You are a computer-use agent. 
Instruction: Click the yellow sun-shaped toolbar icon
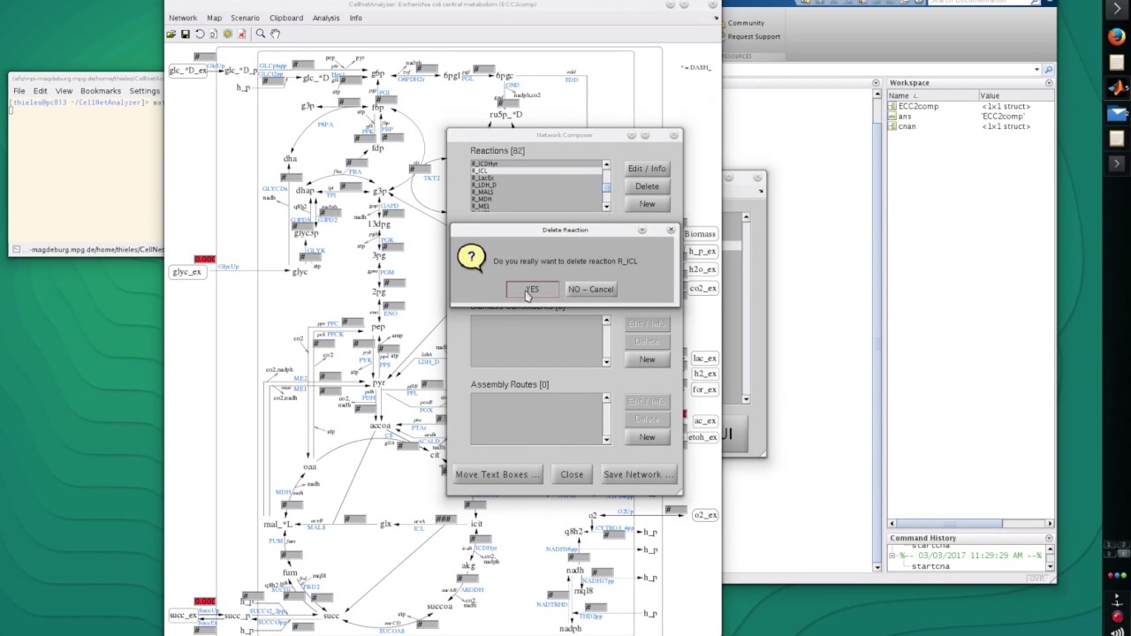point(227,34)
